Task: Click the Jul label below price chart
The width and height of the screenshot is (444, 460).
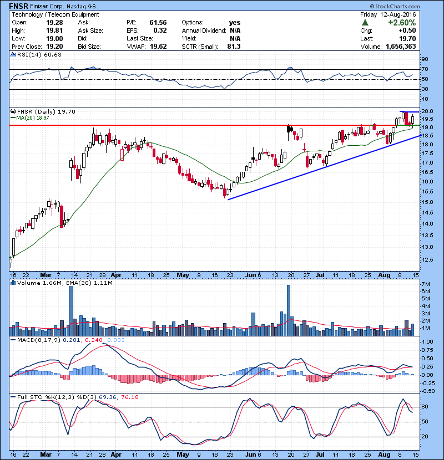Action: click(320, 275)
